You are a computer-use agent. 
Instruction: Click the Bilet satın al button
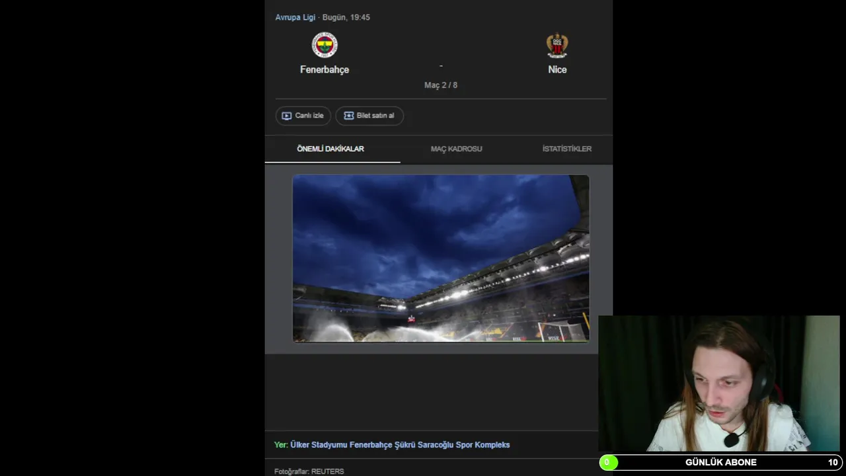pos(369,116)
